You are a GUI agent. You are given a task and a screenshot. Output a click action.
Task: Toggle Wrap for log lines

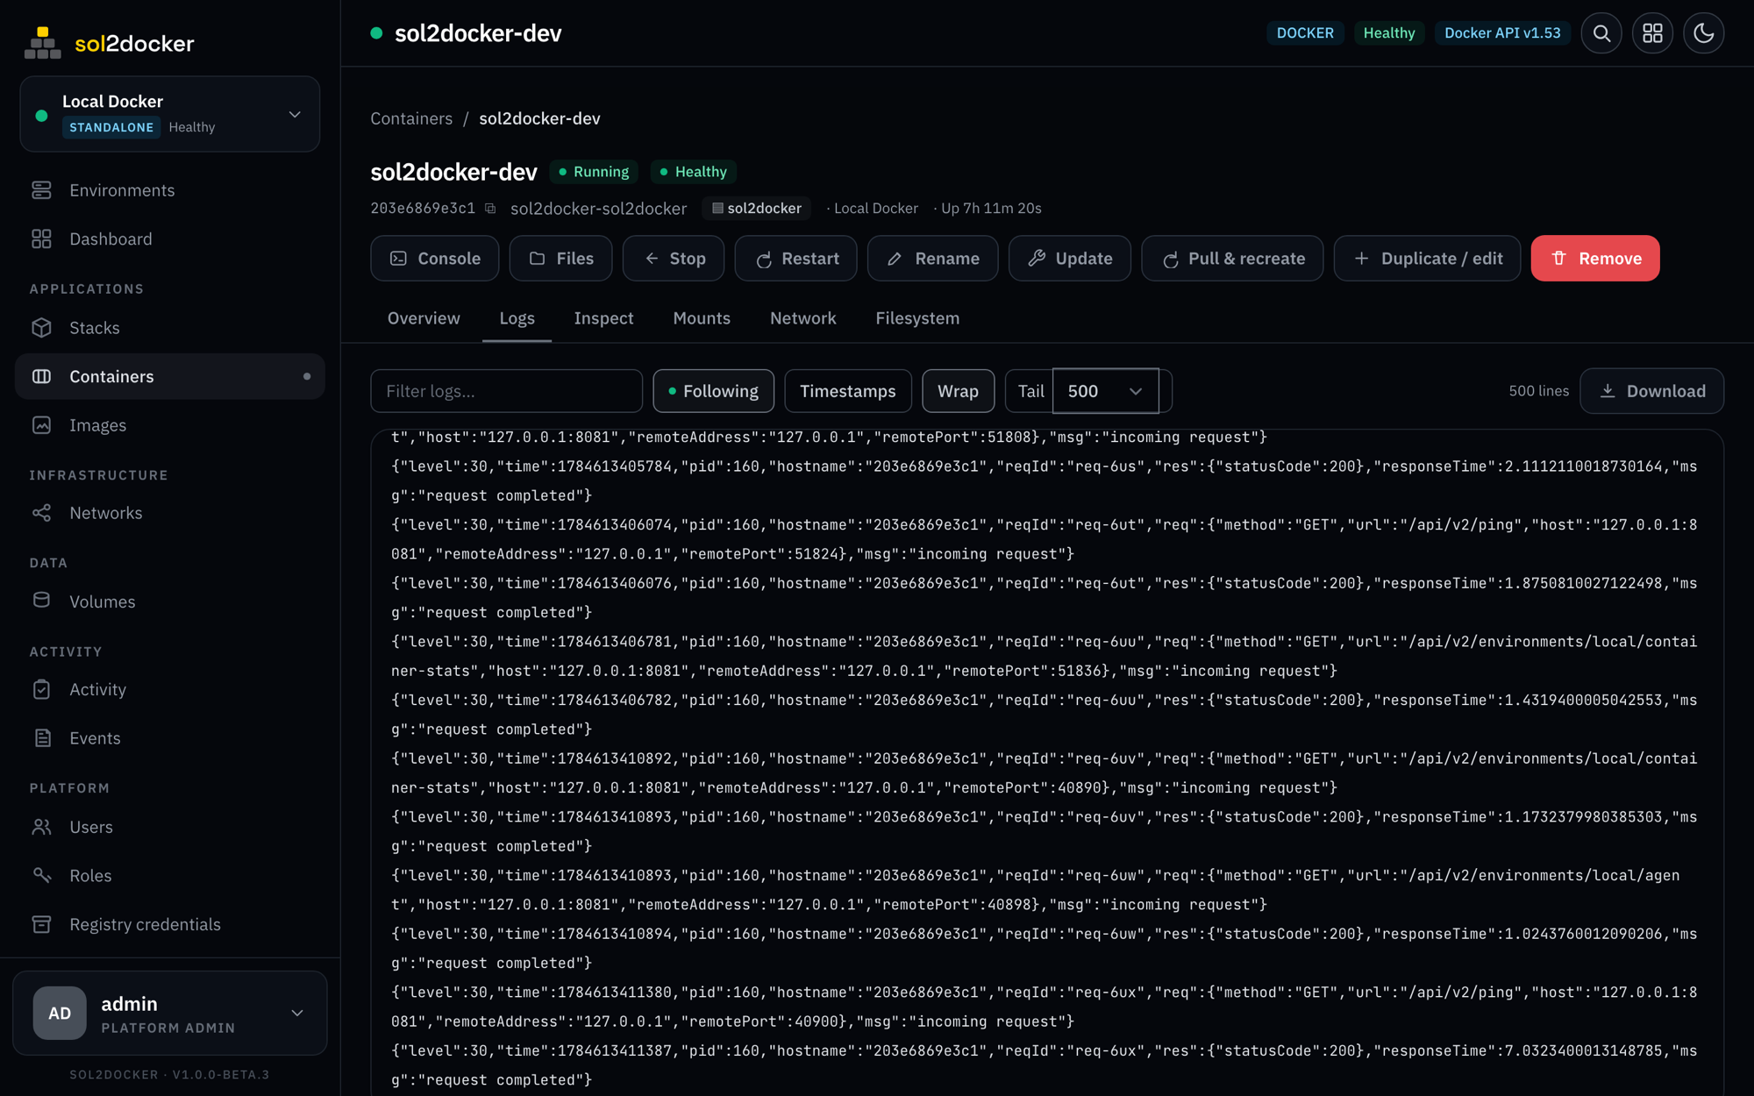958,391
